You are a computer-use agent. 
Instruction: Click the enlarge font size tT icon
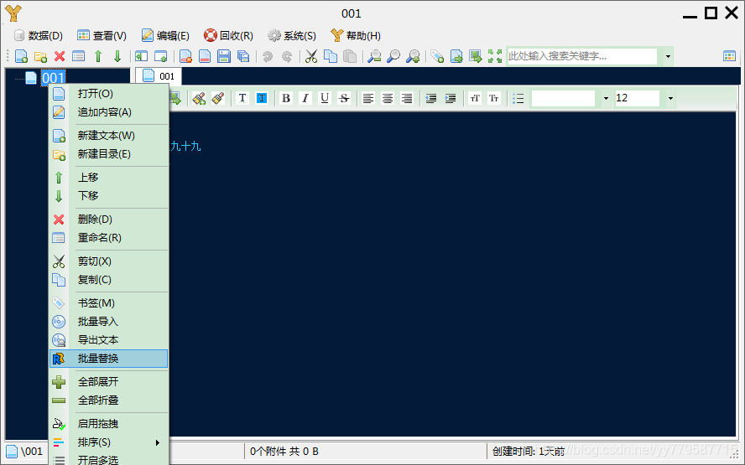(475, 98)
